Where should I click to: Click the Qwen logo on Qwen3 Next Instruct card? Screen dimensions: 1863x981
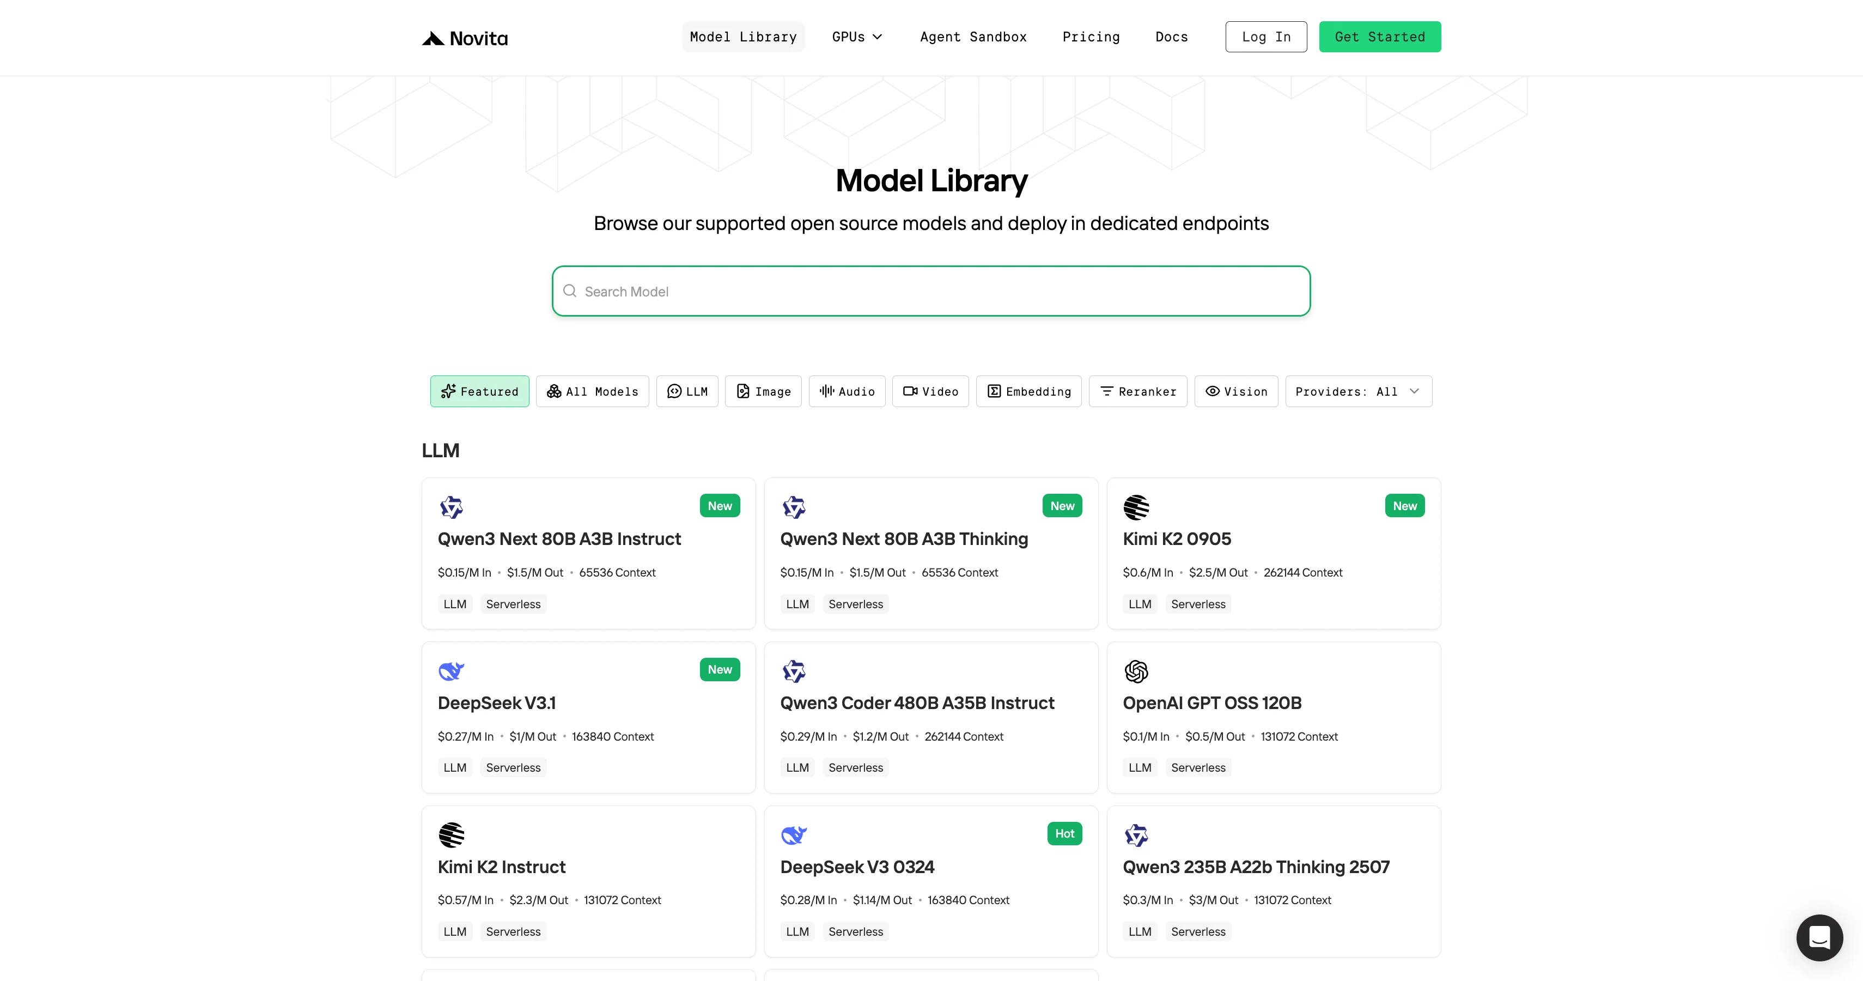tap(451, 507)
